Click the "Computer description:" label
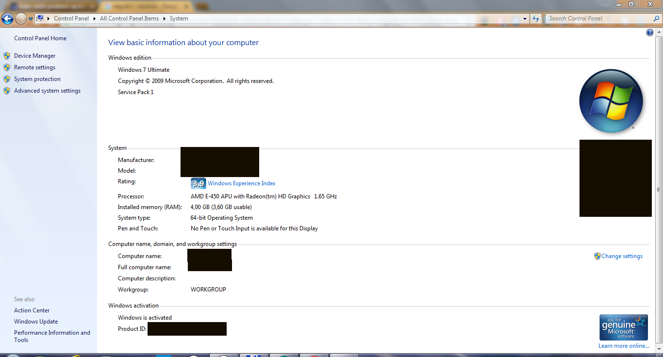The image size is (663, 357). (147, 278)
